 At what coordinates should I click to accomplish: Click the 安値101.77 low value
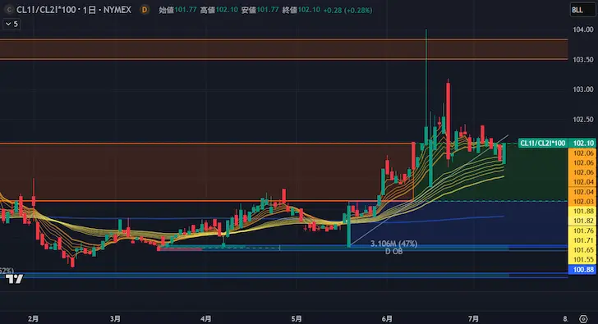[x=260, y=10]
